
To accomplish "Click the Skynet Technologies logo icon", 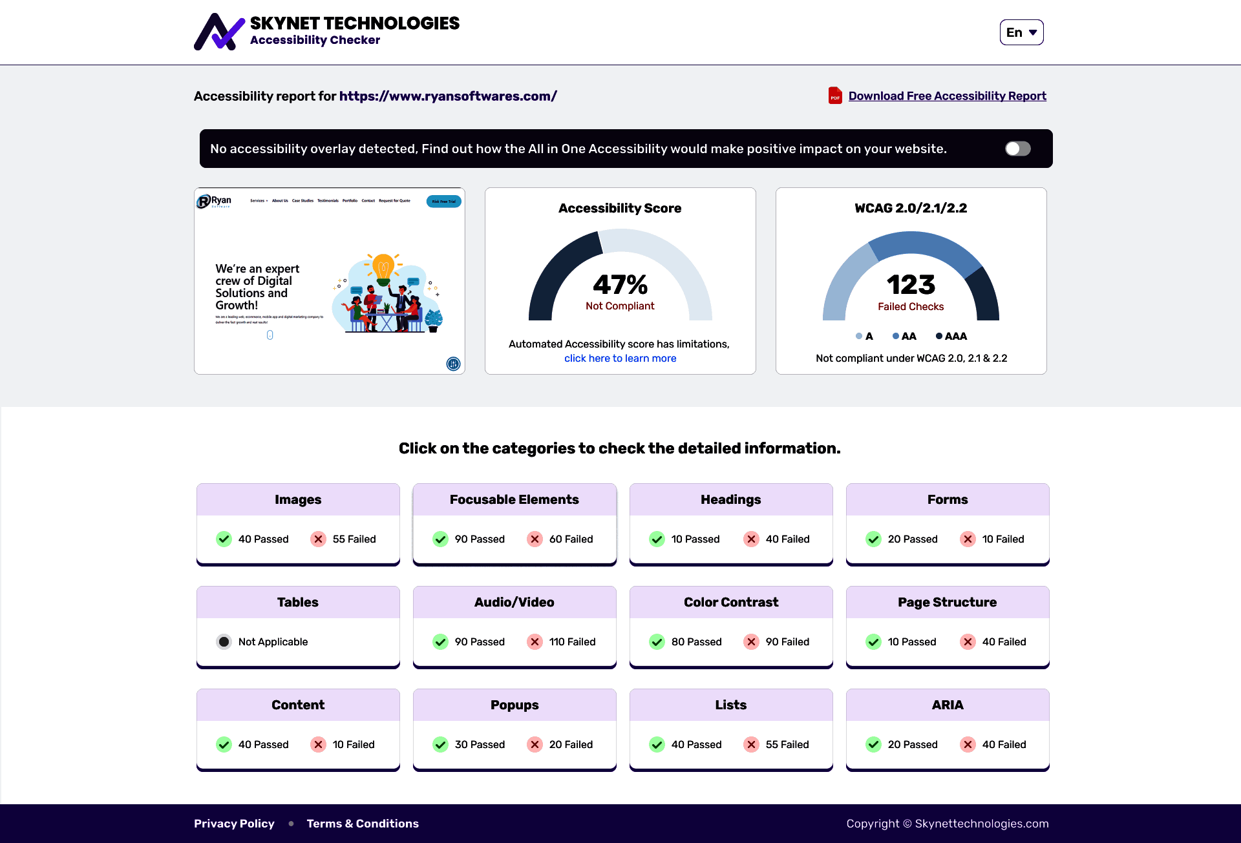I will coord(219,32).
